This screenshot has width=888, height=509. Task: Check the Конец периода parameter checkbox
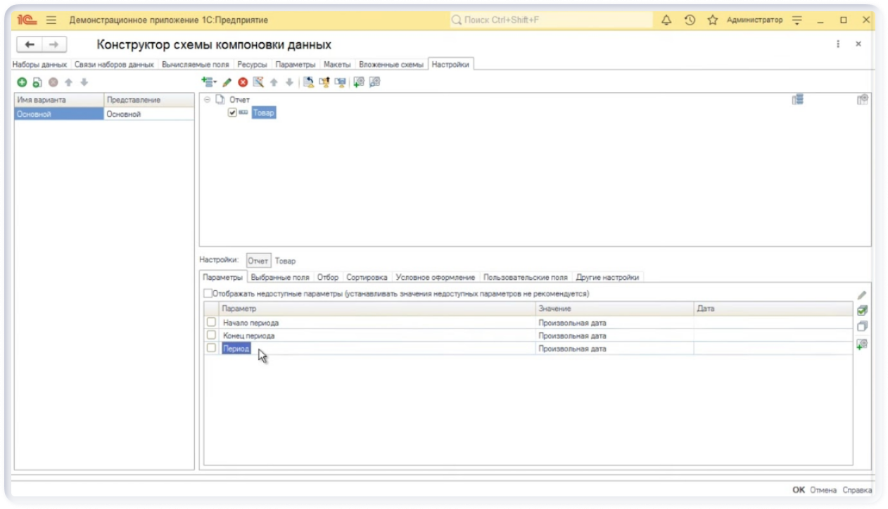coord(211,335)
